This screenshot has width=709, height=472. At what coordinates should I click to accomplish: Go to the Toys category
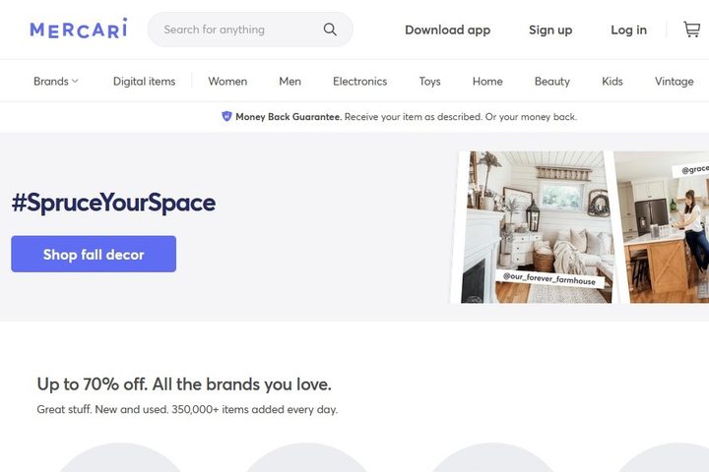pos(429,82)
